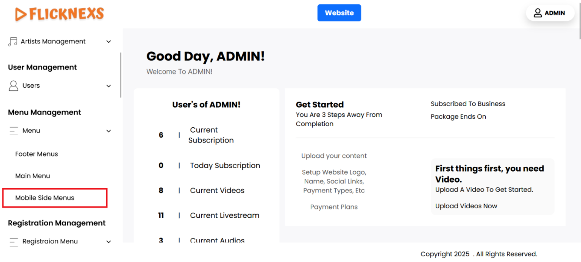
Task: Click Upload Videos Now link
Action: [466, 206]
